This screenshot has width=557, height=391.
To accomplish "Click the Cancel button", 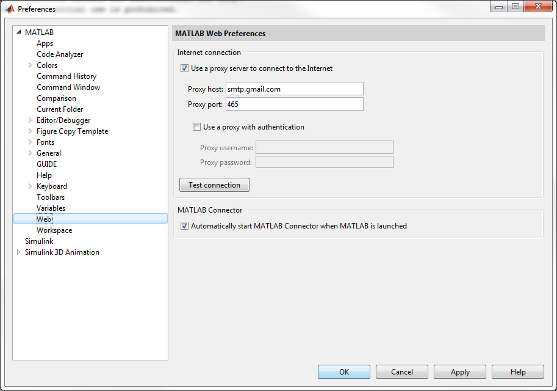I will (402, 372).
